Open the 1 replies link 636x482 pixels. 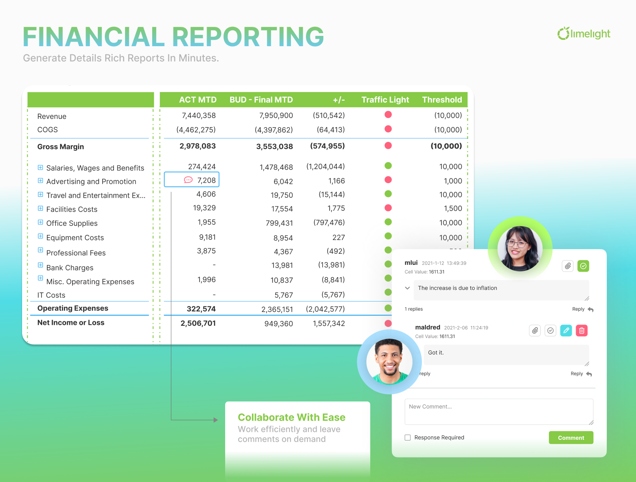tap(413, 309)
